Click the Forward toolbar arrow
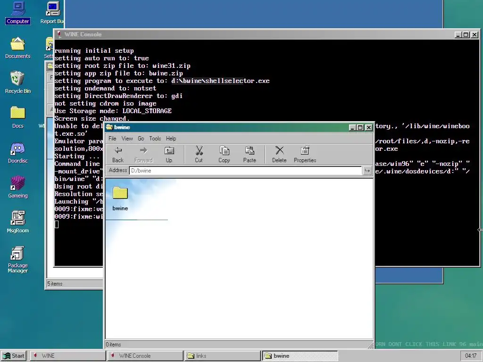Viewport: 483px width, 362px height. 143,154
